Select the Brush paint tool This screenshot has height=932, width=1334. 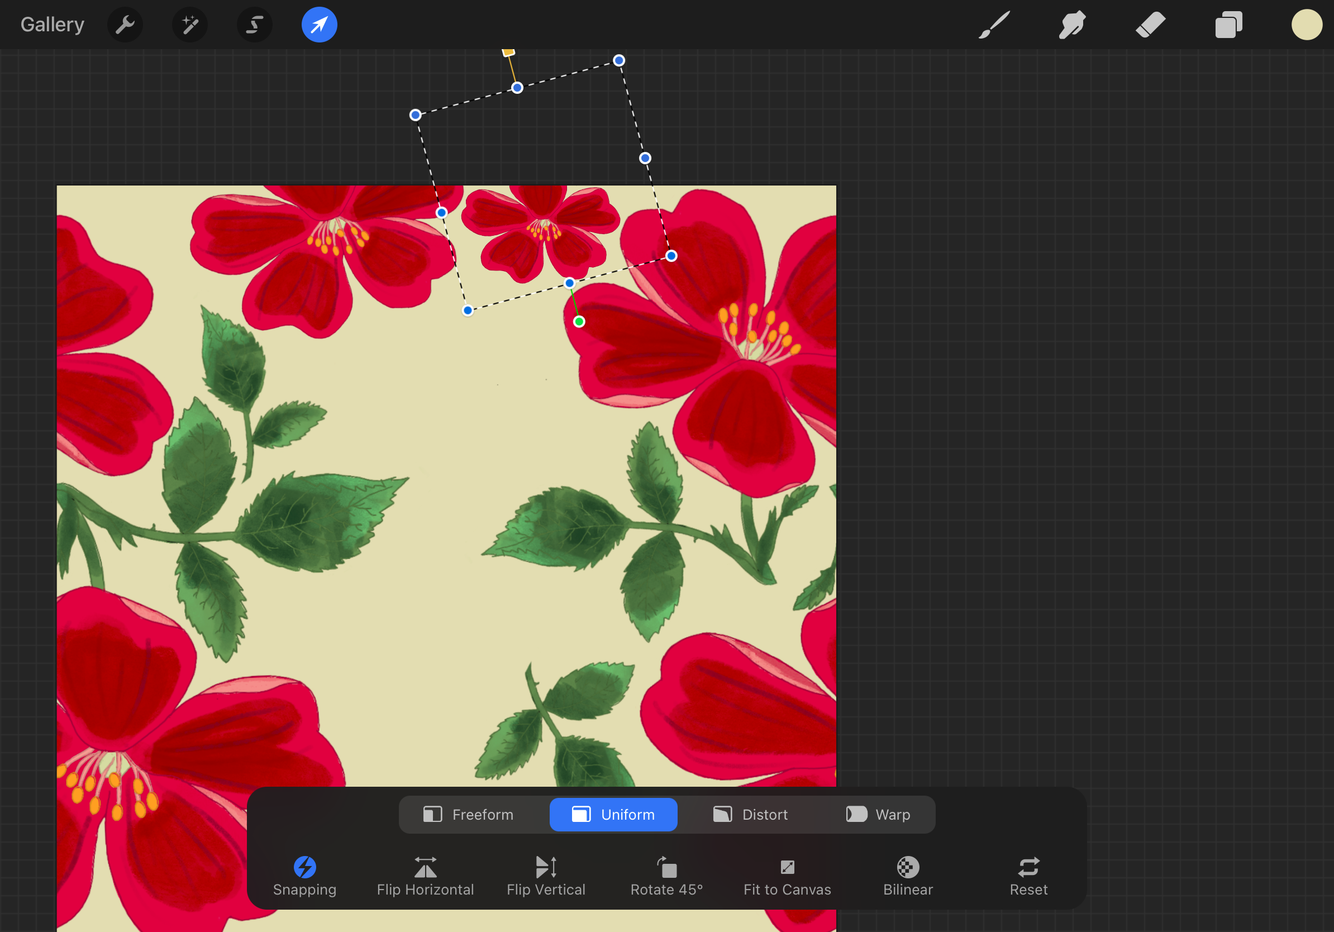[994, 25]
